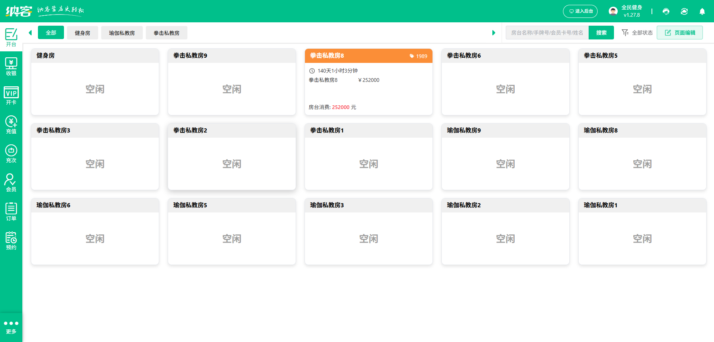714x342 pixels.
Task: Switch to the 瑜伽私教房 category tab
Action: [122, 33]
